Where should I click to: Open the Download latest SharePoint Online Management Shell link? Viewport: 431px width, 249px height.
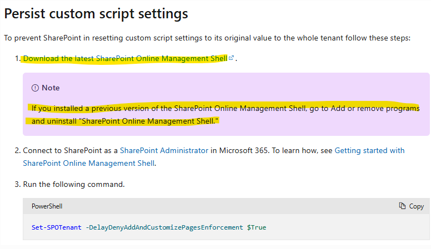pyautogui.click(x=125, y=58)
